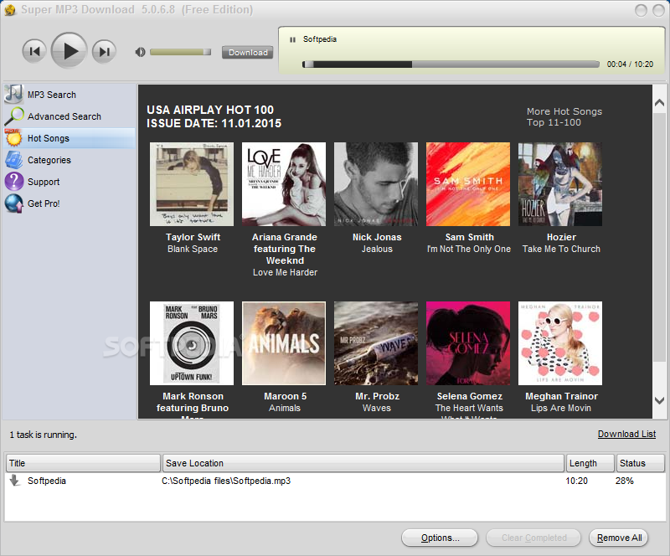Screen dimensions: 670x556
Task: Click the "I'm Not The Only One" title
Action: (469, 249)
